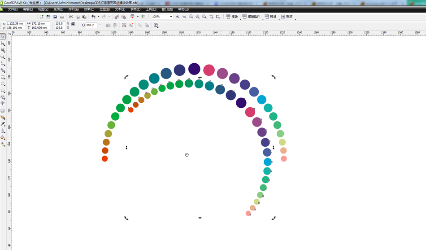Select the Rectangle tool
The height and width of the screenshot is (250, 426).
(x=3, y=77)
